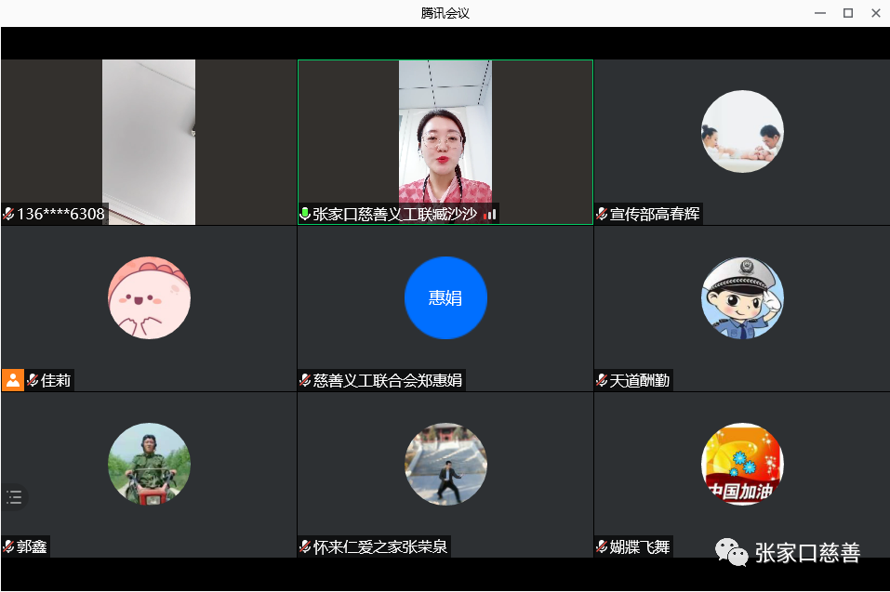The height and width of the screenshot is (592, 890).
Task: Click the muted mic icon beside 慈善义工联合会郑惠娟
Action: pyautogui.click(x=305, y=380)
